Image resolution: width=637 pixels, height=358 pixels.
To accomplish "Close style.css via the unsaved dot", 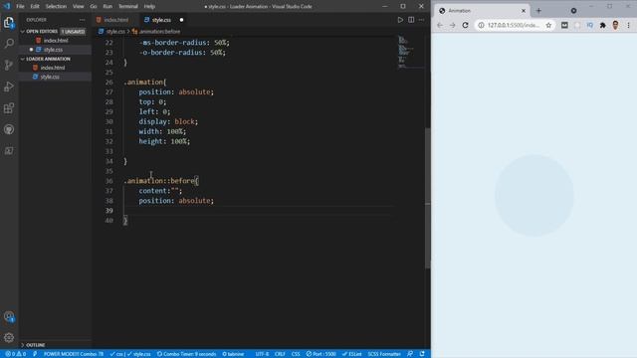I will [181, 20].
